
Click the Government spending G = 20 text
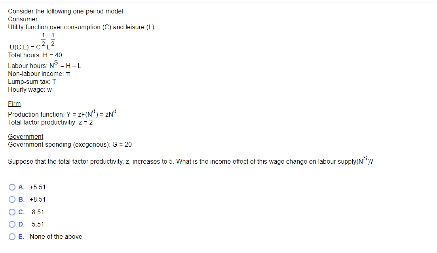click(70, 144)
